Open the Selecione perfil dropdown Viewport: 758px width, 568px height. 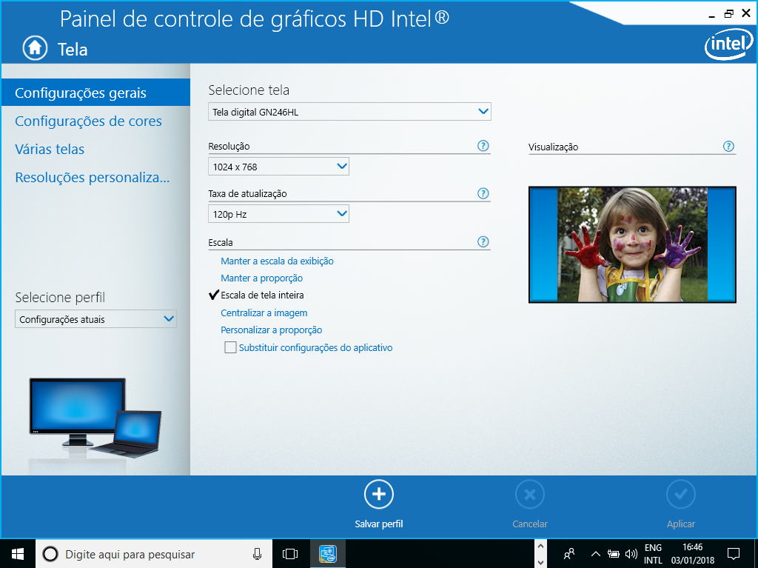[x=95, y=319]
